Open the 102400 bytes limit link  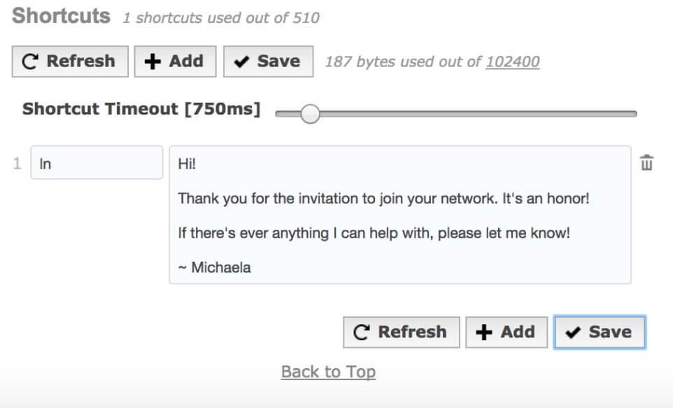513,61
